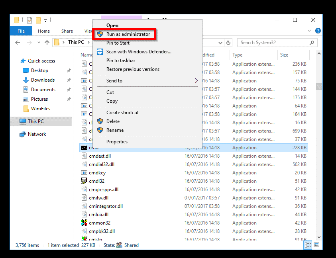Open Properties from context menu
The image size is (336, 258).
pyautogui.click(x=117, y=142)
